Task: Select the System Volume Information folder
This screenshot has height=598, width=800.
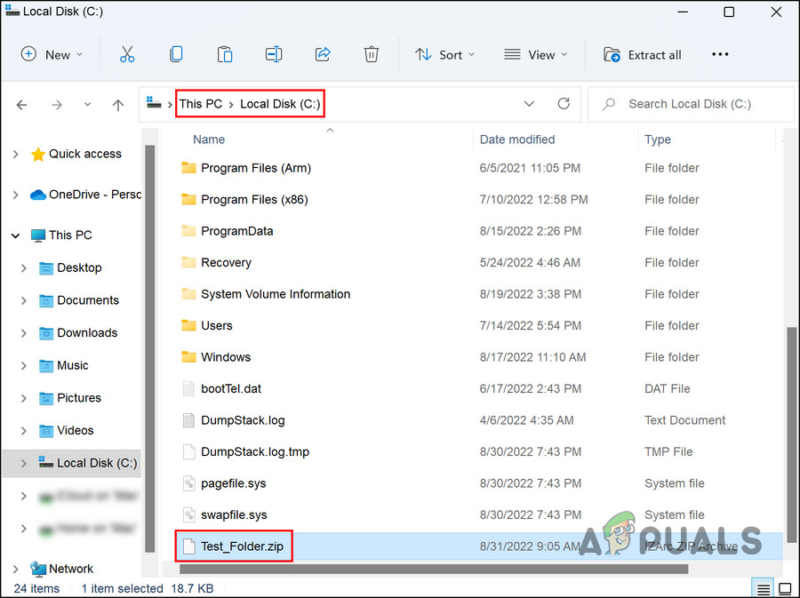Action: pyautogui.click(x=276, y=294)
